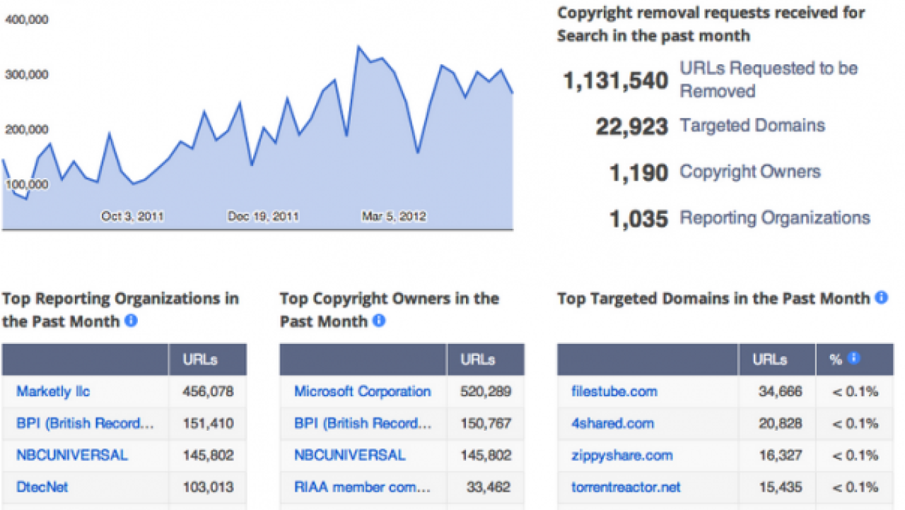This screenshot has width=905, height=510.
Task: Click the 33,462 value for RIAA
Action: pos(490,487)
